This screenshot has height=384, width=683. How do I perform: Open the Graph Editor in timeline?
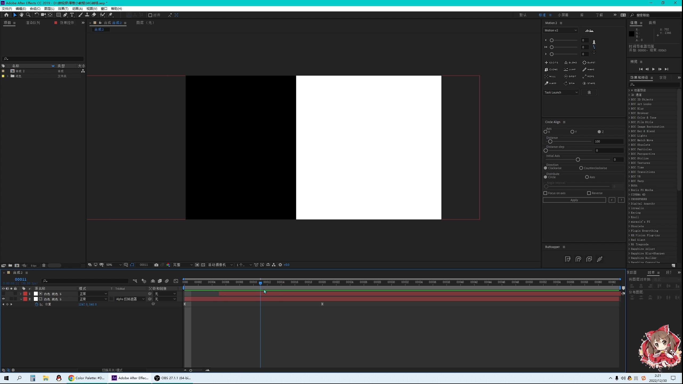176,281
